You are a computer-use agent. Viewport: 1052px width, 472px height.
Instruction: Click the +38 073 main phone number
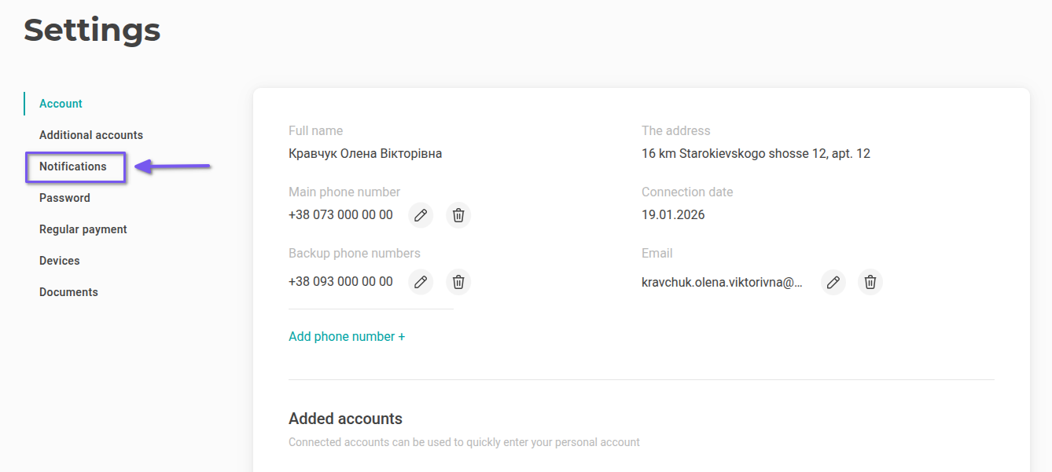pos(340,215)
